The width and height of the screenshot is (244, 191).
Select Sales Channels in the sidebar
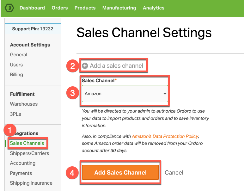click(27, 143)
